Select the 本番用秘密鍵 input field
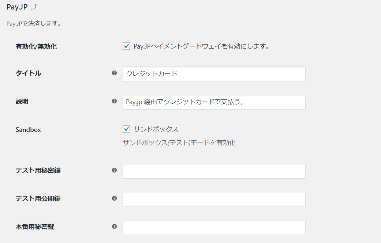 [214, 228]
